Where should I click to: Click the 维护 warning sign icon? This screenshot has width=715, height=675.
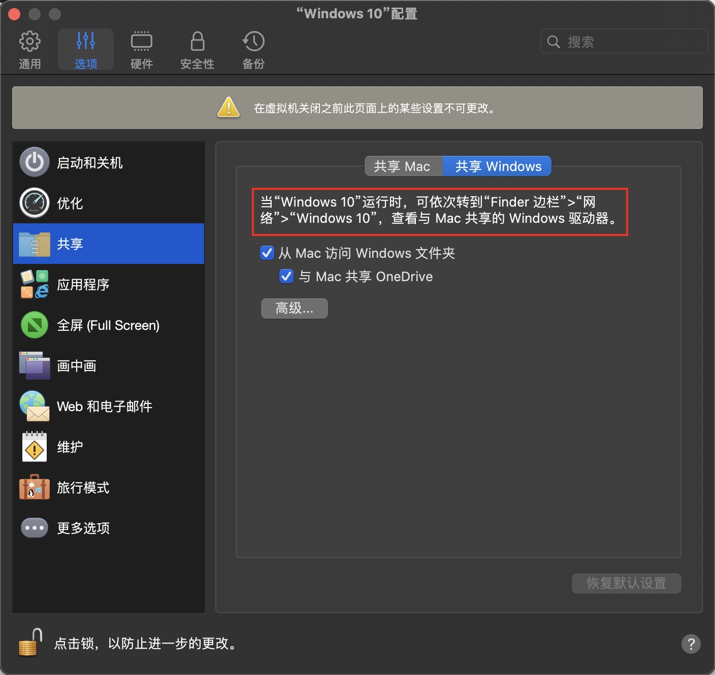(35, 447)
